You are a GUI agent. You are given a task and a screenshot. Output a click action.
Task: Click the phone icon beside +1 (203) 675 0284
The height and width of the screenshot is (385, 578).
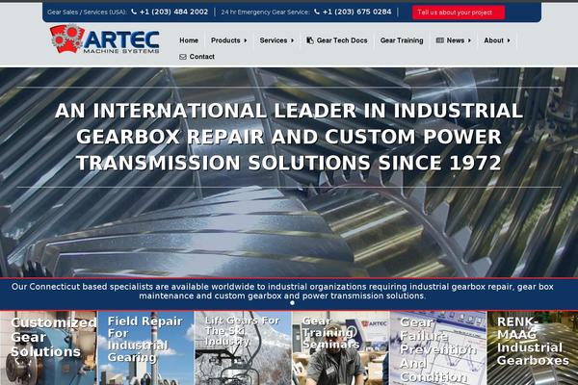[x=317, y=12]
